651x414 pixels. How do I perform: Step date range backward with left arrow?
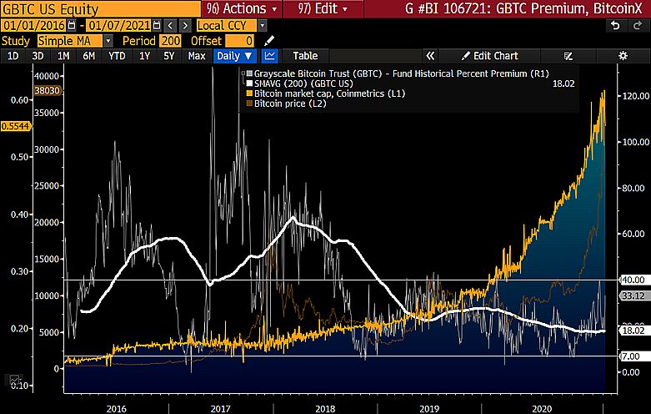point(170,26)
